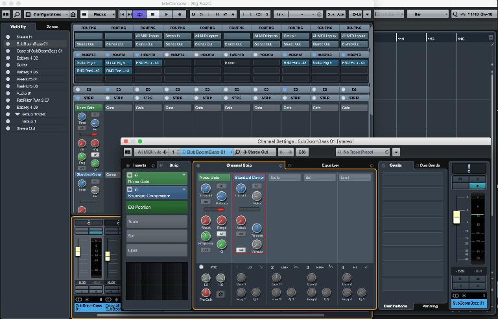Open the MixConsole window layout icon
This screenshot has width=498, height=319.
[x=6, y=14]
